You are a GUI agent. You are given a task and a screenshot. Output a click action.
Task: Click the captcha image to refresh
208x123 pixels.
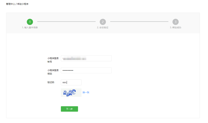(x=71, y=93)
